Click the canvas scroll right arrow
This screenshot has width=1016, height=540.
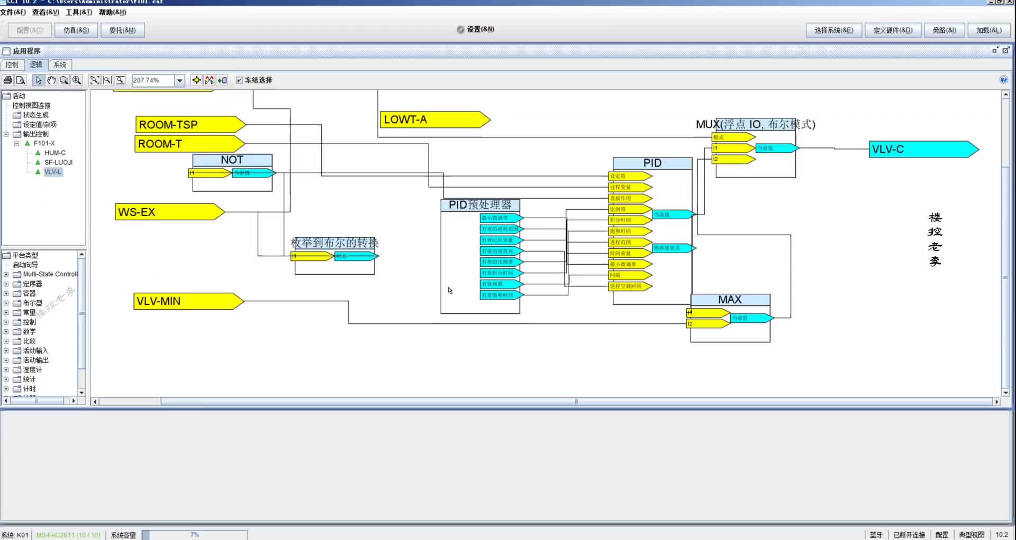[997, 402]
